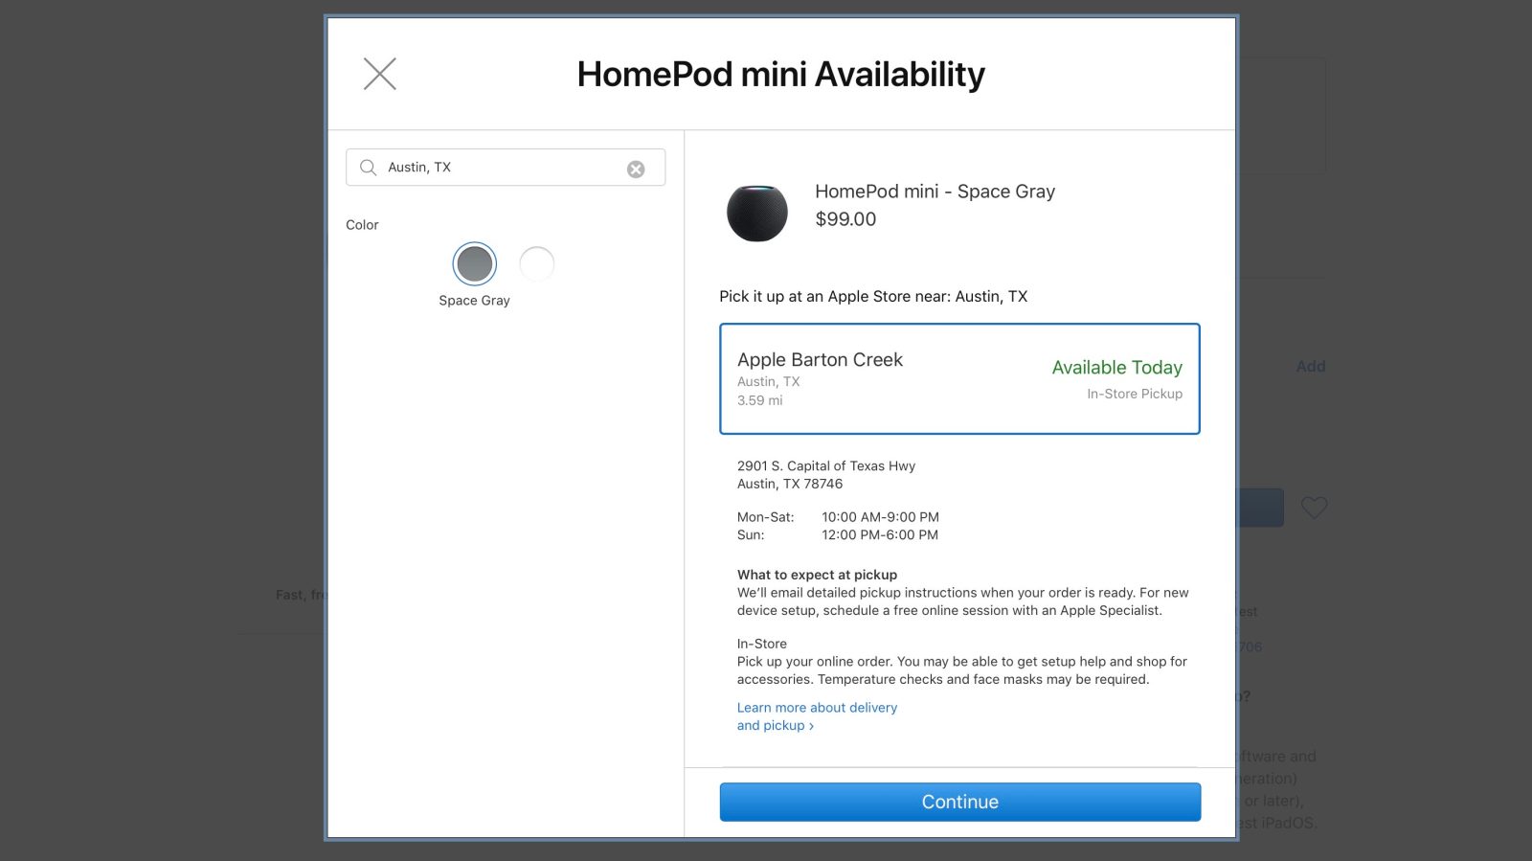Close the HomePod mini Availability dialog
Screen dimensions: 1532x861
(x=380, y=74)
